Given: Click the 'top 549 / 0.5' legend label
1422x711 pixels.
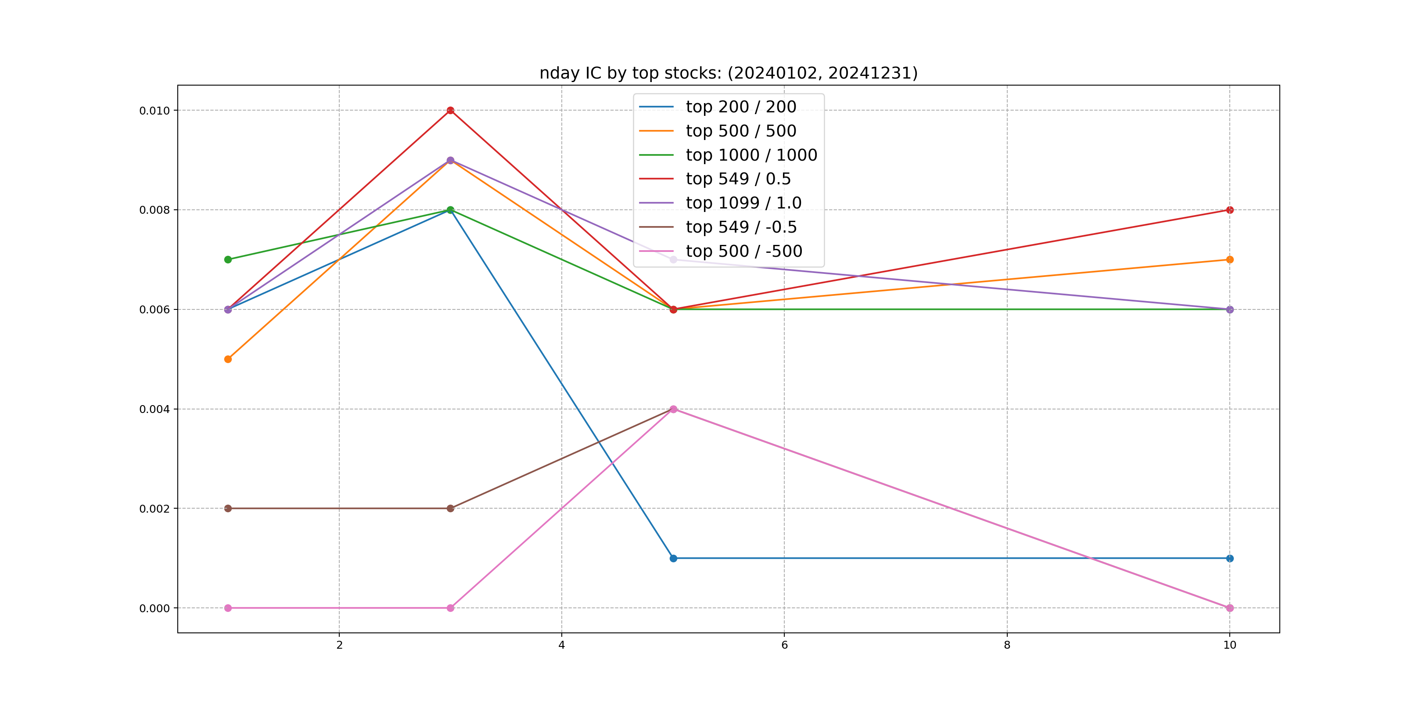Looking at the screenshot, I should pos(738,179).
